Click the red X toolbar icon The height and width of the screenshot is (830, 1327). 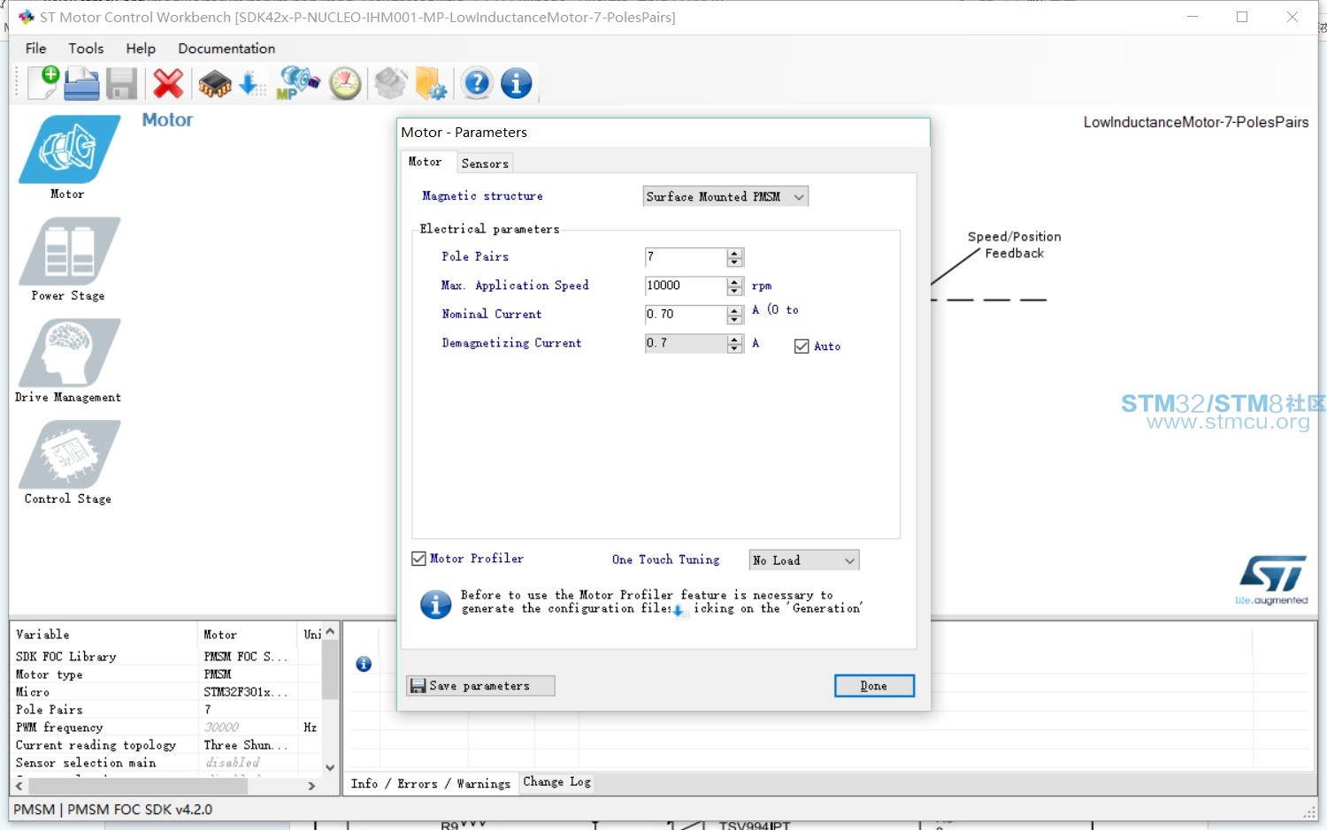click(x=168, y=84)
